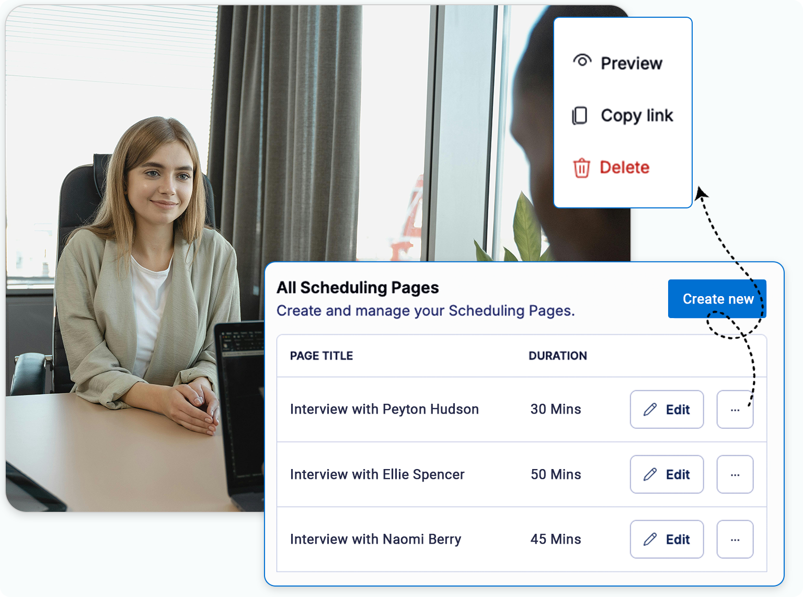Click the 'Interview with Ellie Spencer' title

pos(377,474)
